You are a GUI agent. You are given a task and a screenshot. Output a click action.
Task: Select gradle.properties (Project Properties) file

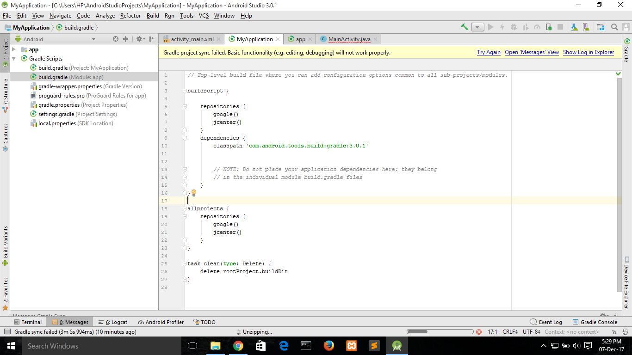pos(79,105)
